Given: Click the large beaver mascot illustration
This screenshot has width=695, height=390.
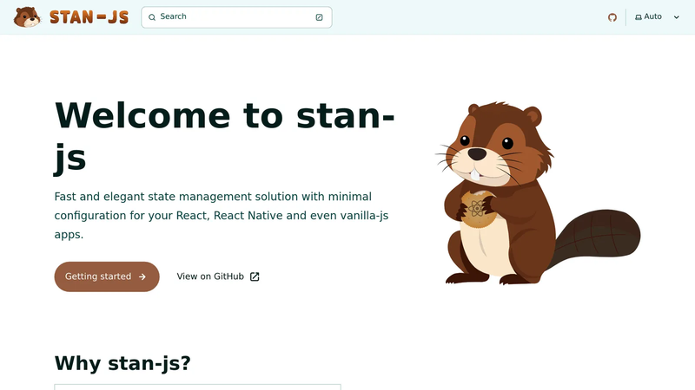Looking at the screenshot, I should pyautogui.click(x=538, y=192).
